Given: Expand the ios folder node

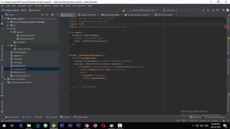Looking at the screenshot, I should click(x=8, y=25).
